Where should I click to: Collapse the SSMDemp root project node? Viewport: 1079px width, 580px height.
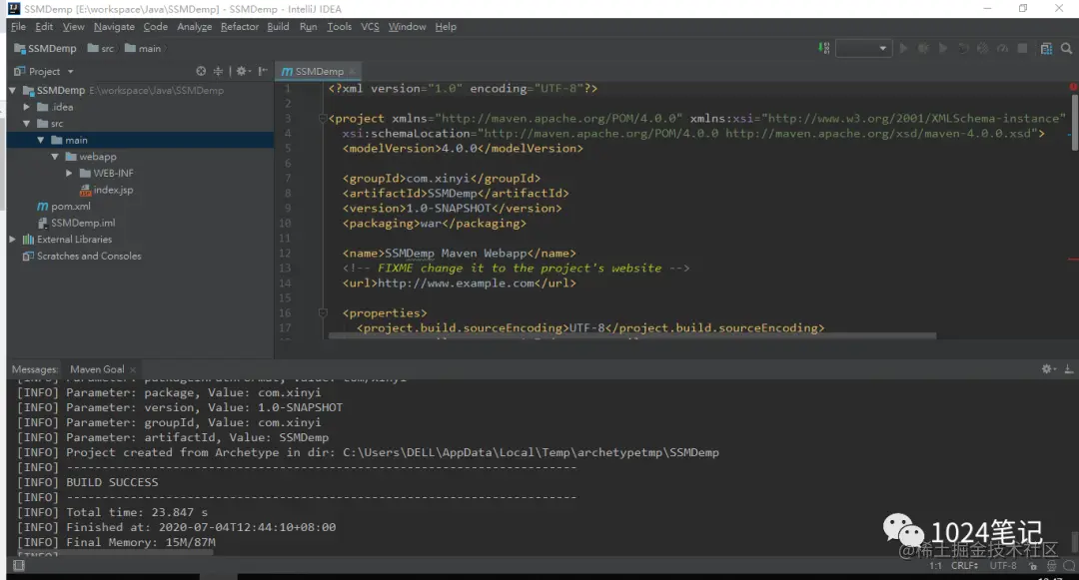click(x=12, y=90)
